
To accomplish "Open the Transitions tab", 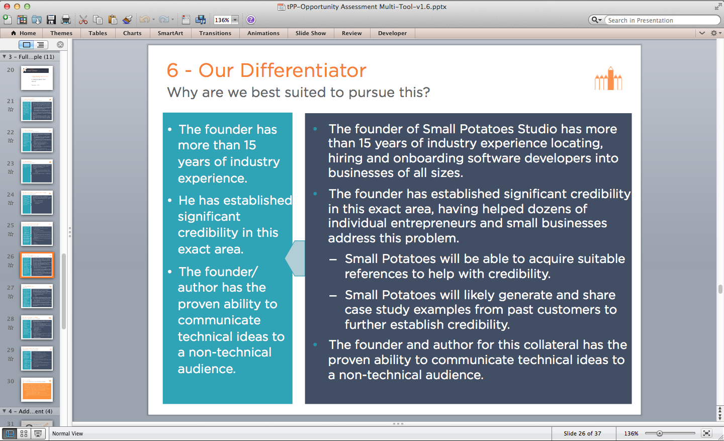I will [215, 33].
